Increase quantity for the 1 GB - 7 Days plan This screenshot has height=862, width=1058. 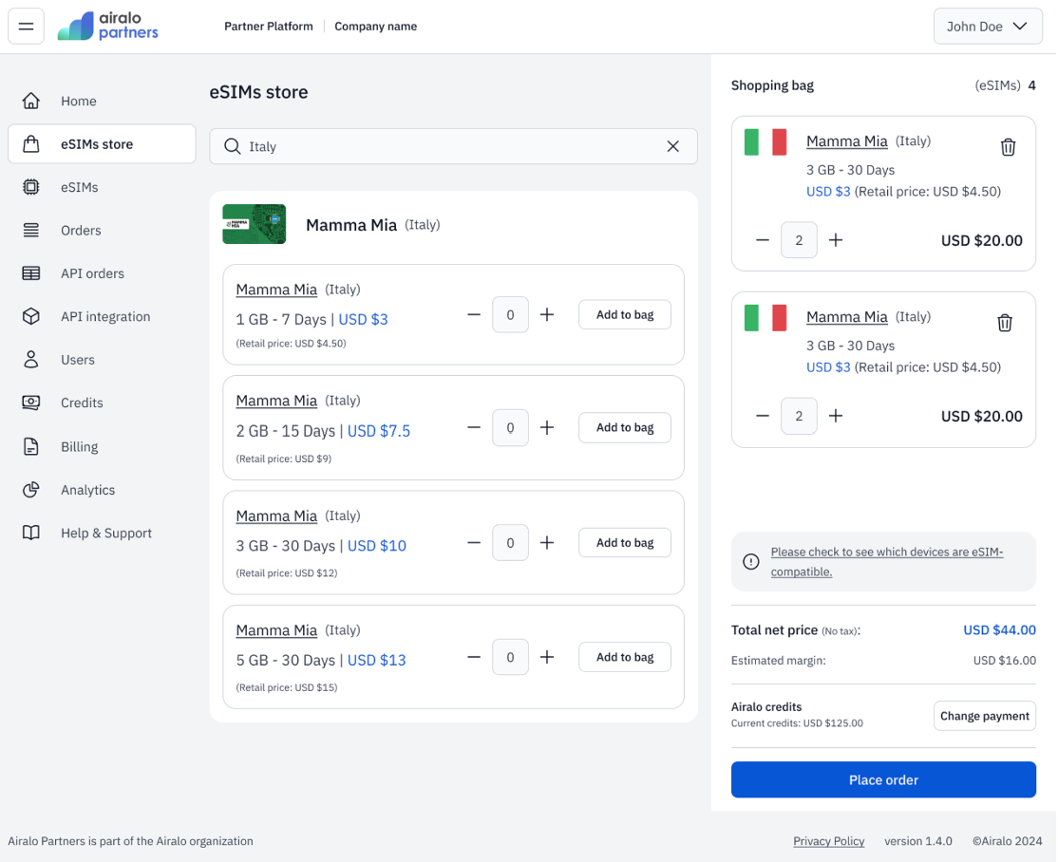(x=547, y=314)
